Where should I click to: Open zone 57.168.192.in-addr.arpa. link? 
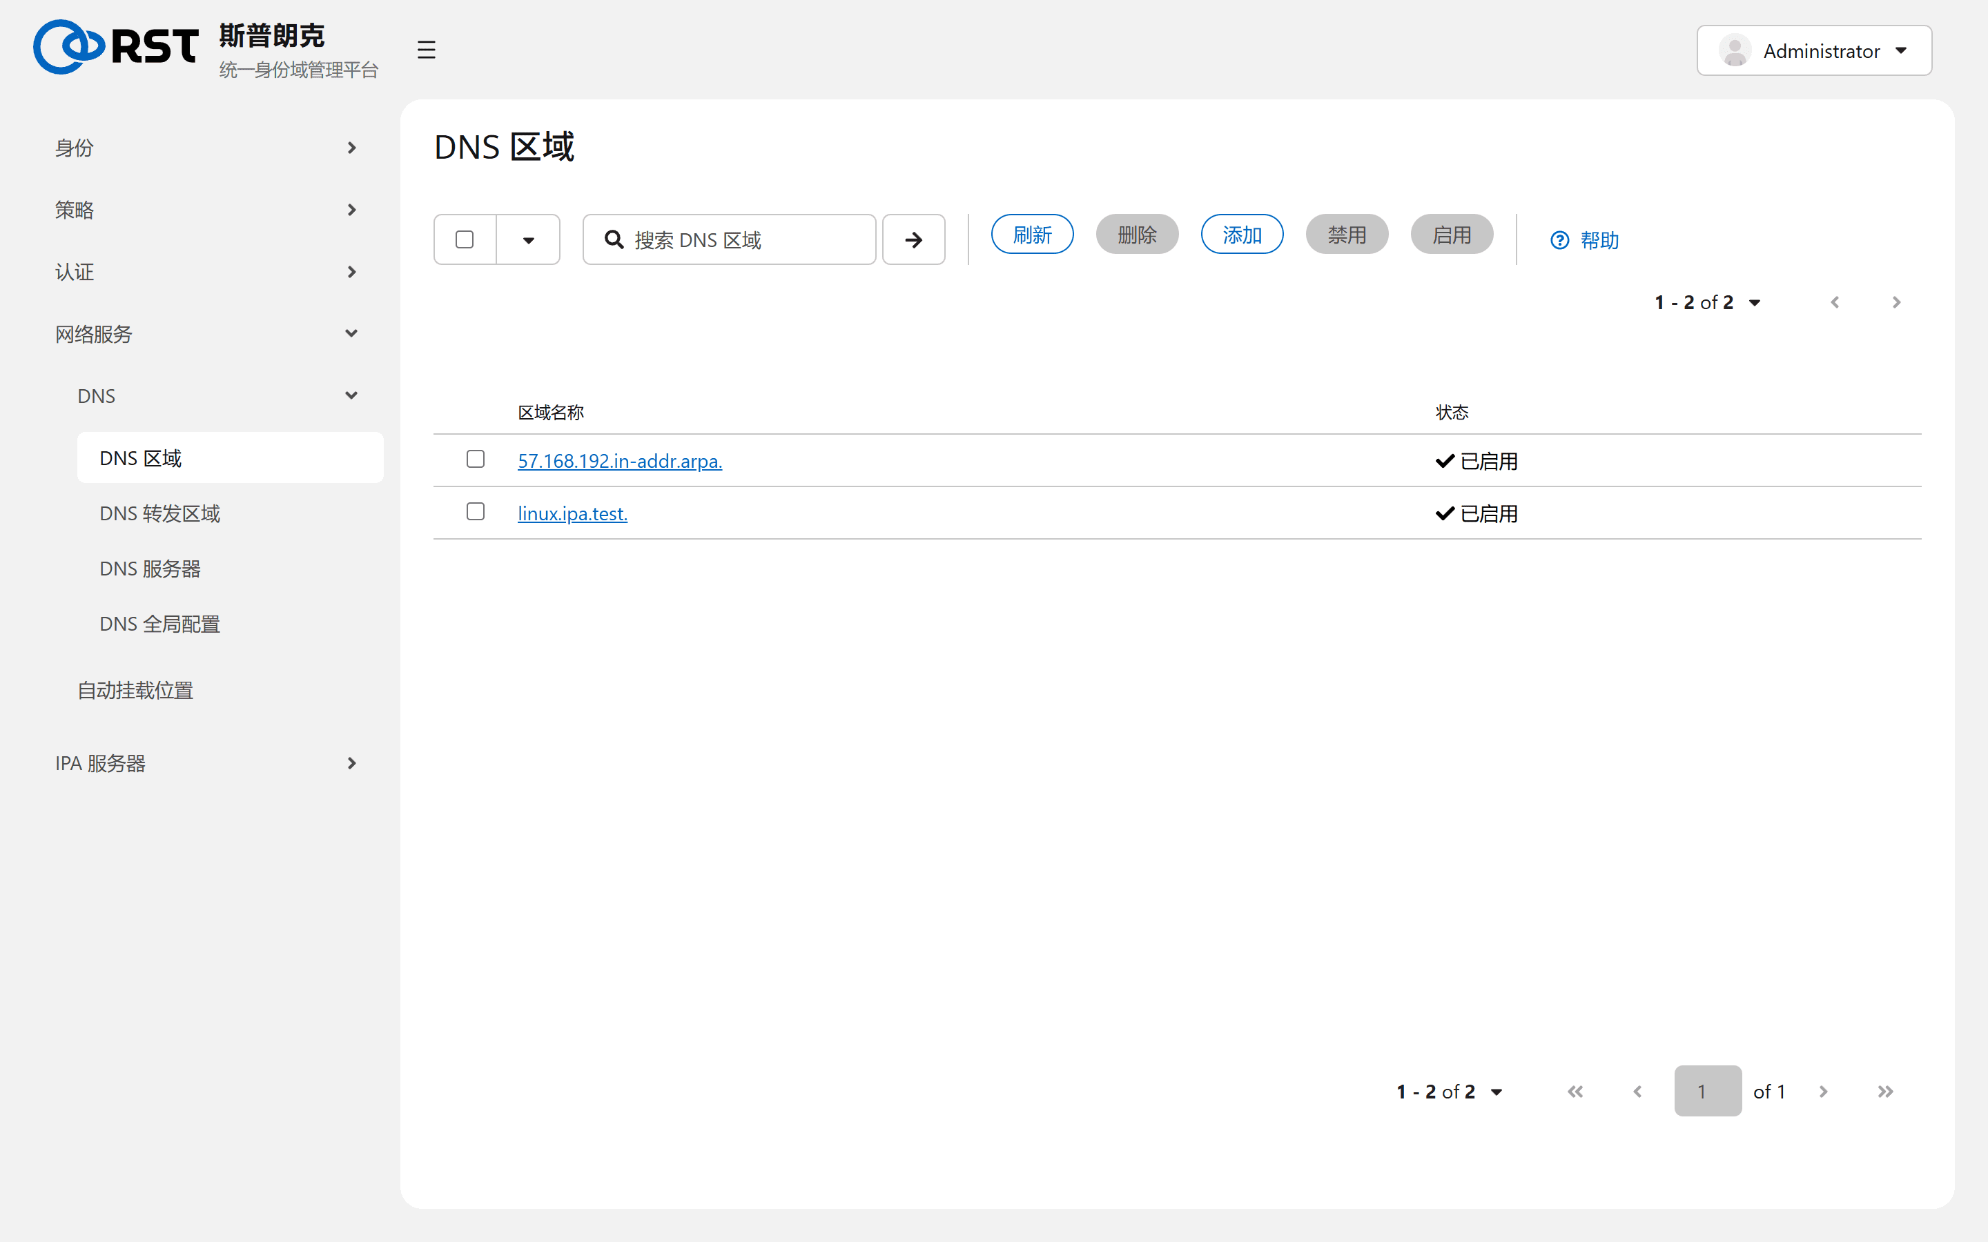619,461
